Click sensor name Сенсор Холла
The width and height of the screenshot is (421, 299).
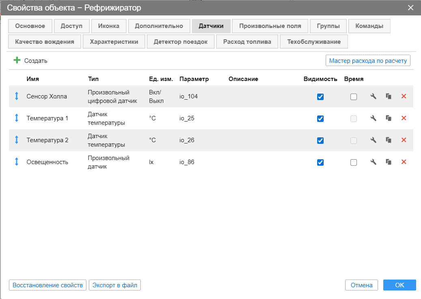47,96
